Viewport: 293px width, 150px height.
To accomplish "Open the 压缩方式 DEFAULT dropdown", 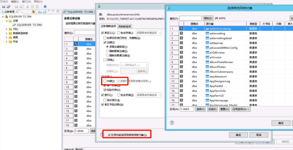I will 134,65.
